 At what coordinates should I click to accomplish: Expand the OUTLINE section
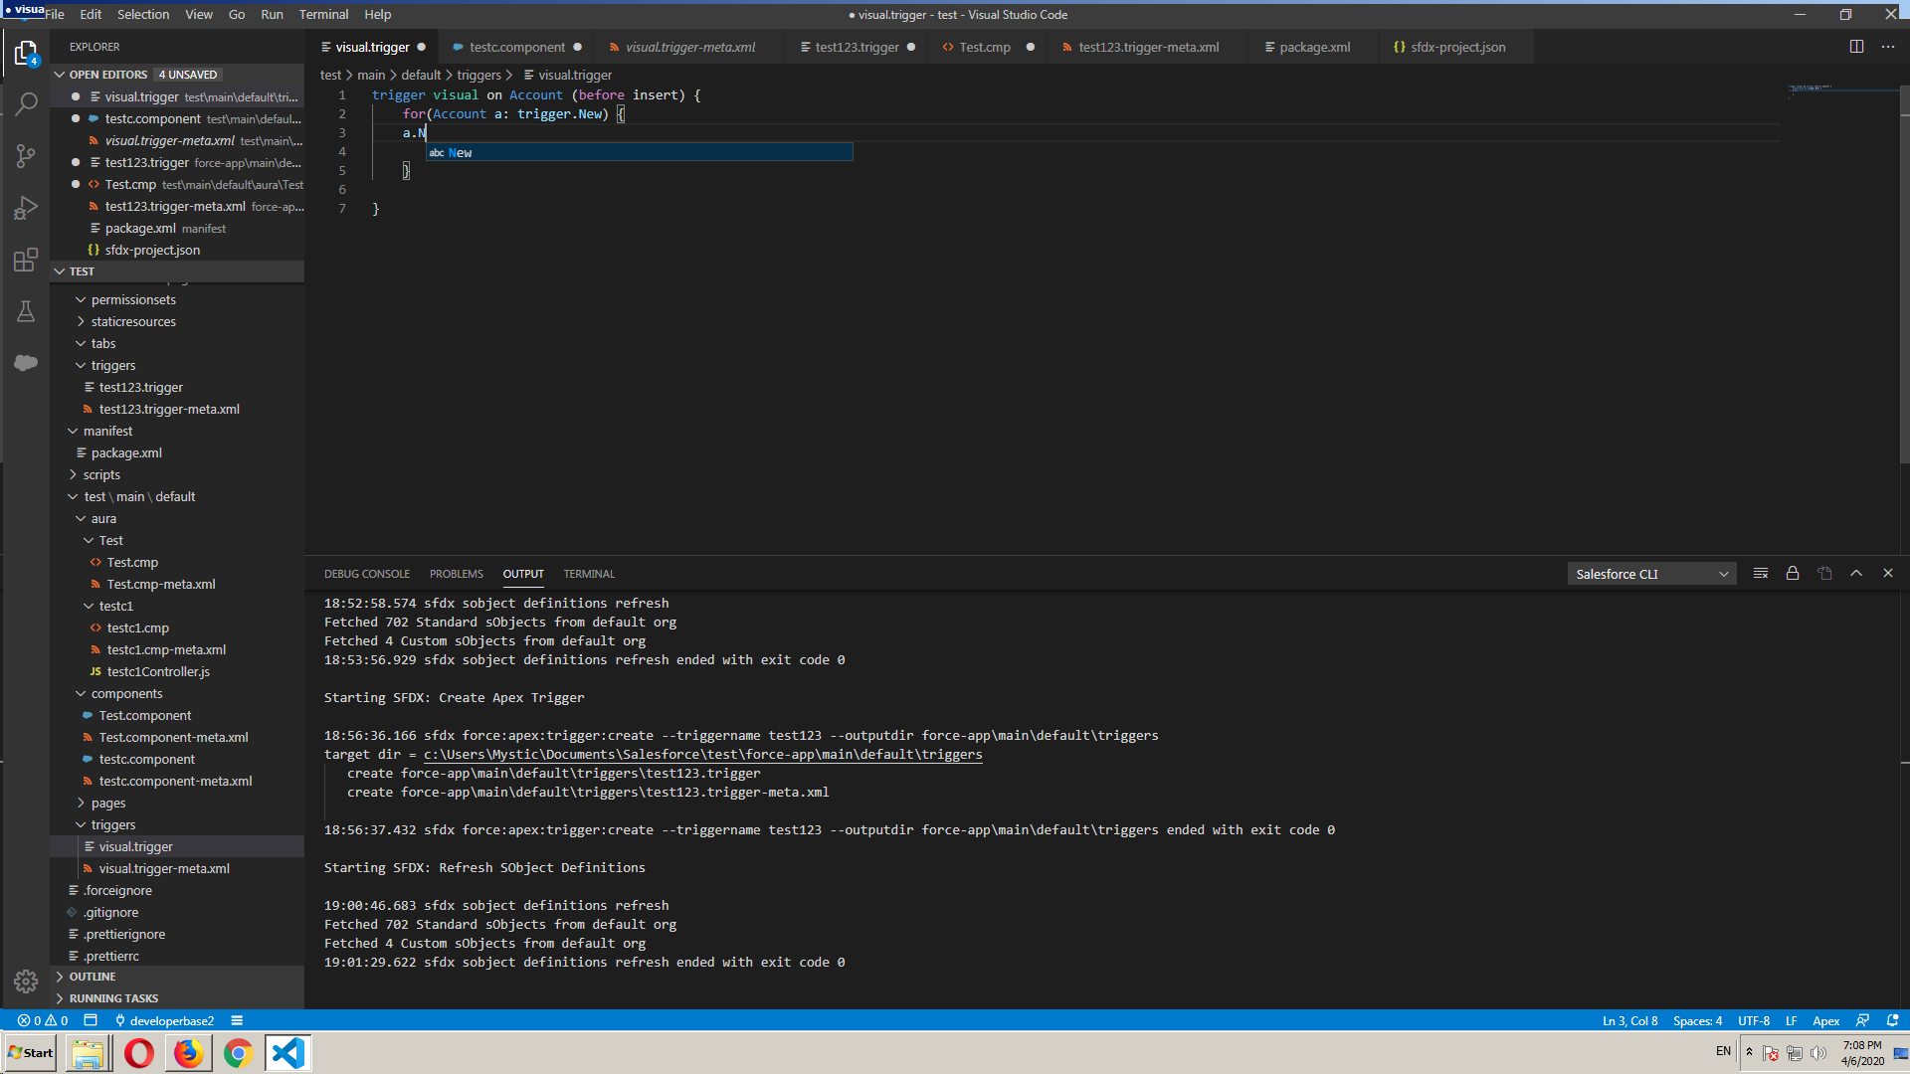click(92, 977)
